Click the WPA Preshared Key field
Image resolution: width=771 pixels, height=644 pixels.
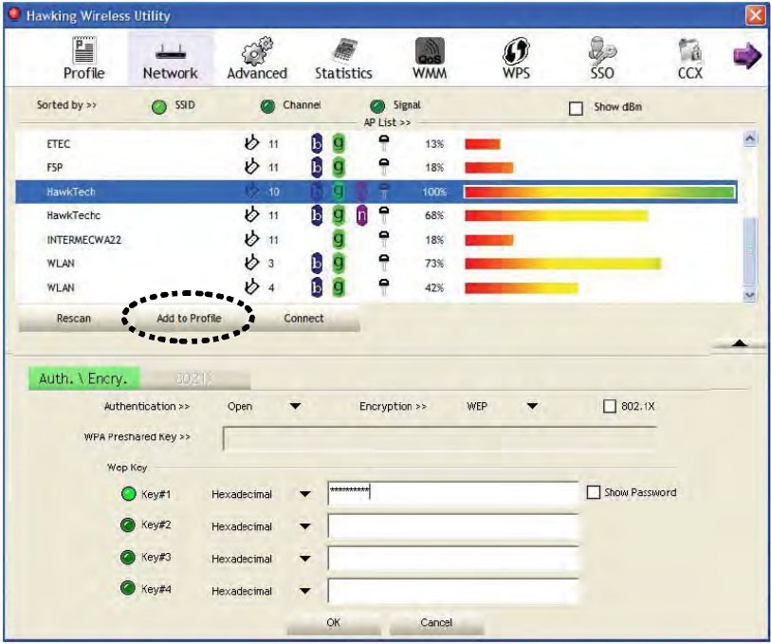click(440, 438)
